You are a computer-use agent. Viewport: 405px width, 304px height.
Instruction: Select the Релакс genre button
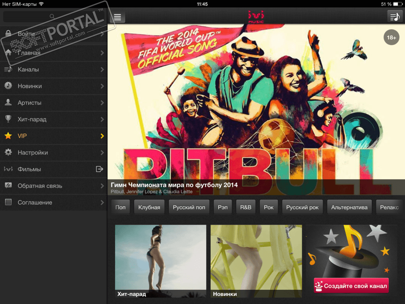tap(389, 207)
